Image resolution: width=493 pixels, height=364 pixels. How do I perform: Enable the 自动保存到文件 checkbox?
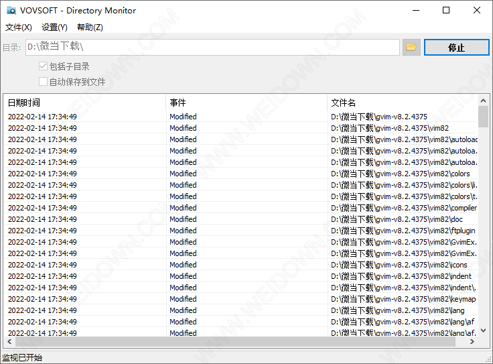click(43, 82)
